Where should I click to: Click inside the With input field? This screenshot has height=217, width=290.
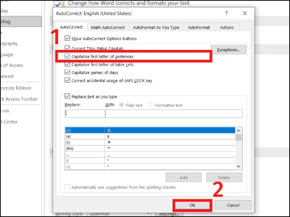174,114
